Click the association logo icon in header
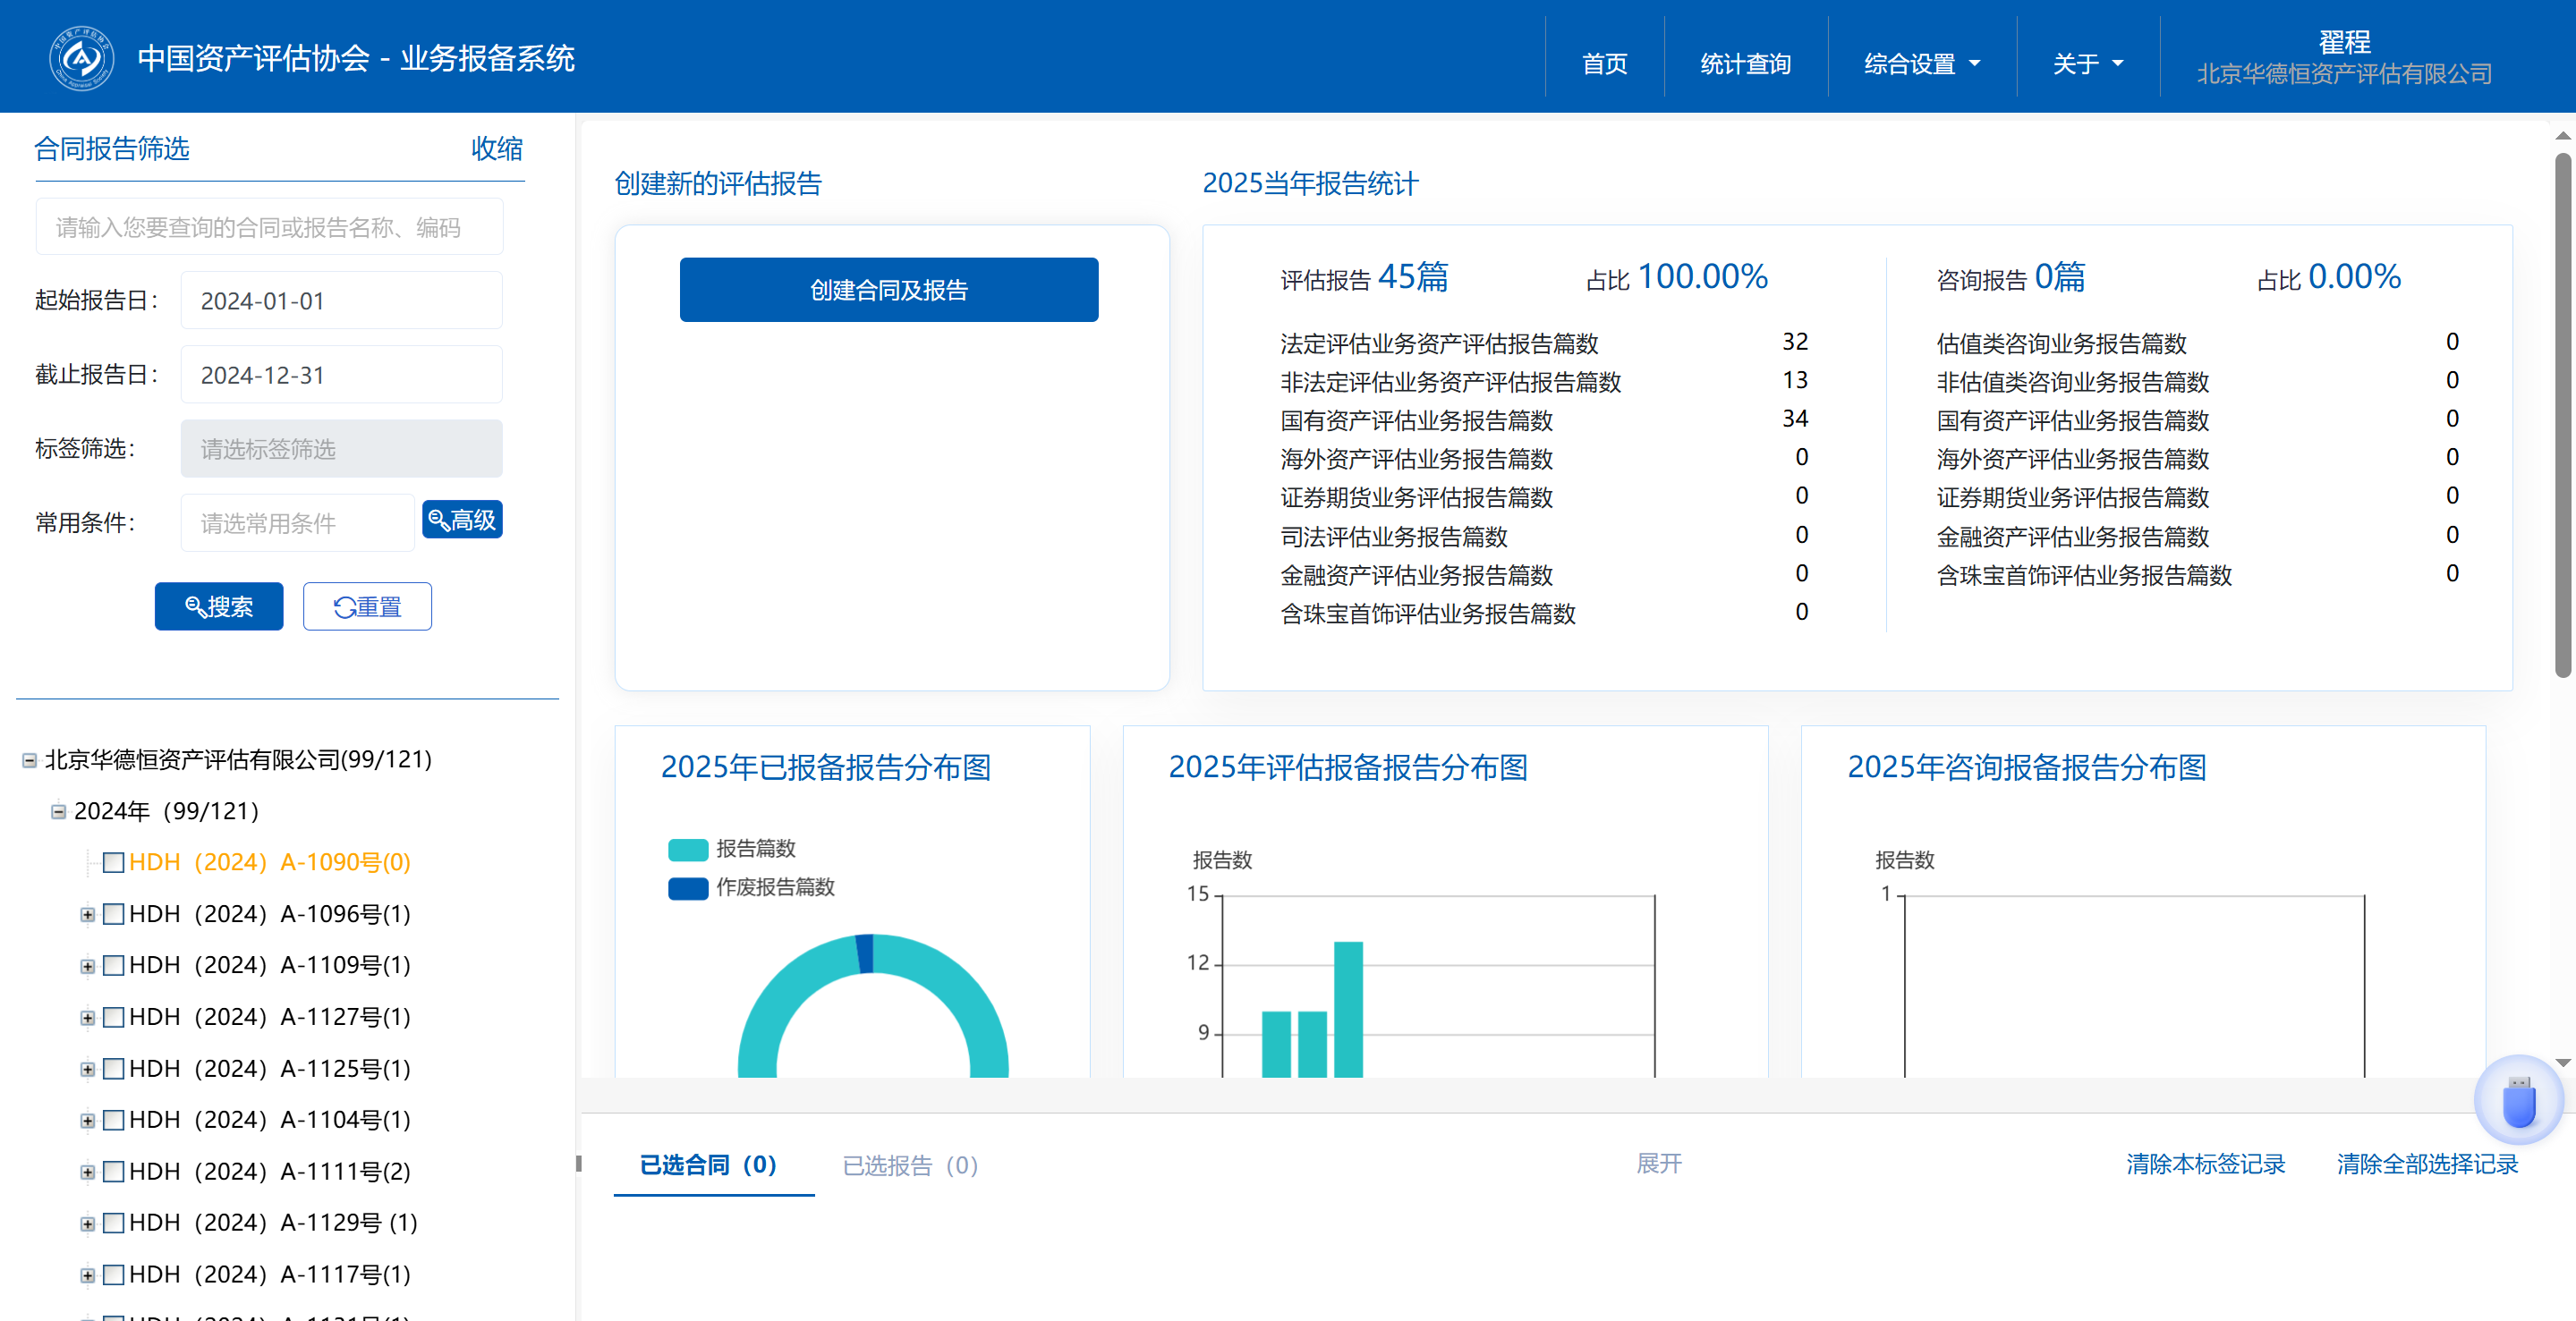 coord(81,58)
